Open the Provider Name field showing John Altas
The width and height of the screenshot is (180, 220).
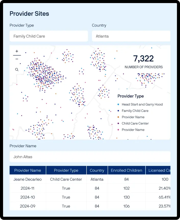coord(90,157)
